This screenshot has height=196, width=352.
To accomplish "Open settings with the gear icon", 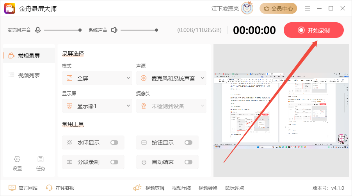I will click(x=17, y=159).
